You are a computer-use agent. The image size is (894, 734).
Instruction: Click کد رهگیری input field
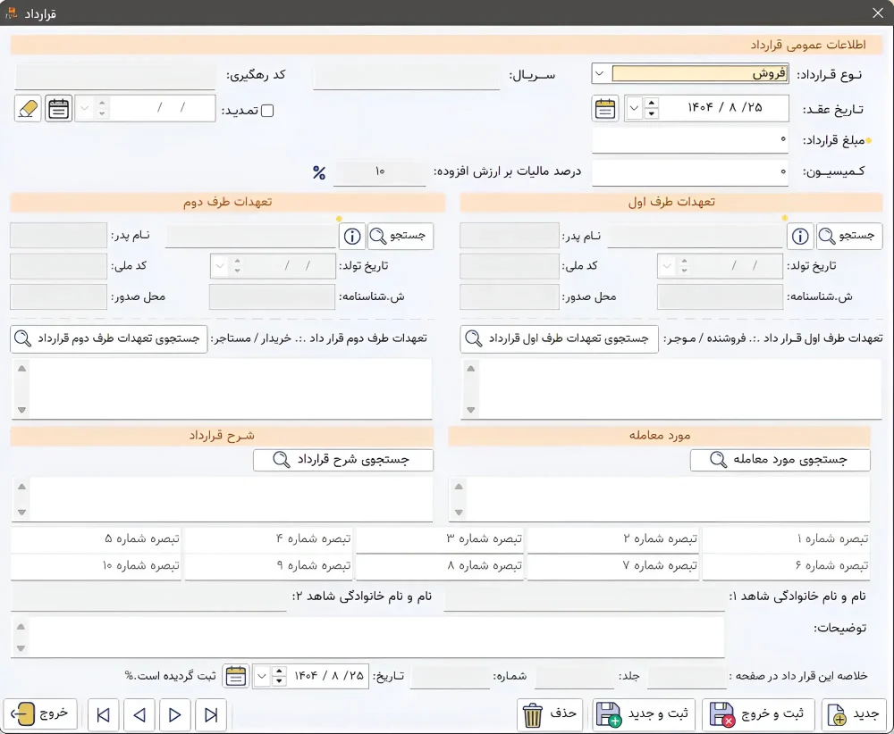tap(115, 76)
